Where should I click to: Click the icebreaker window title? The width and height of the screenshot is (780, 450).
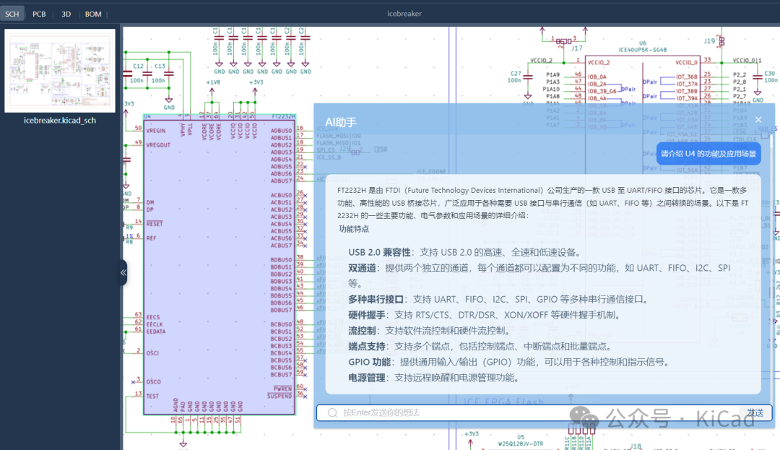point(404,14)
